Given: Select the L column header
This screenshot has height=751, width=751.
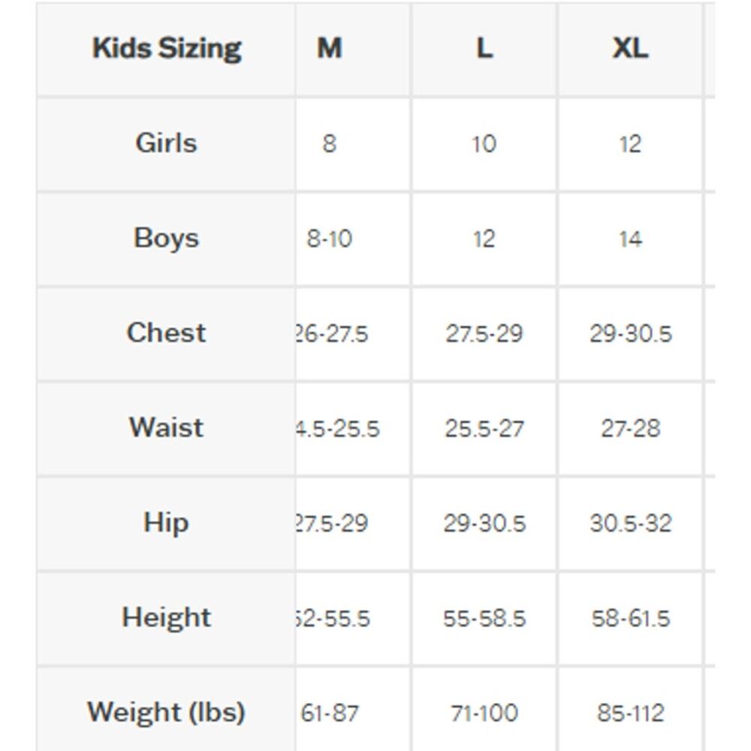Looking at the screenshot, I should pos(484,49).
